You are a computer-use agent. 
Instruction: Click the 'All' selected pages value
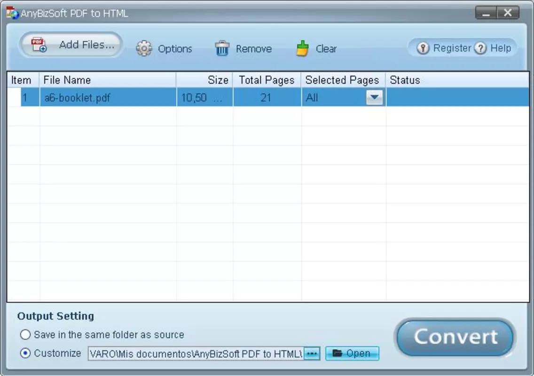pos(312,98)
